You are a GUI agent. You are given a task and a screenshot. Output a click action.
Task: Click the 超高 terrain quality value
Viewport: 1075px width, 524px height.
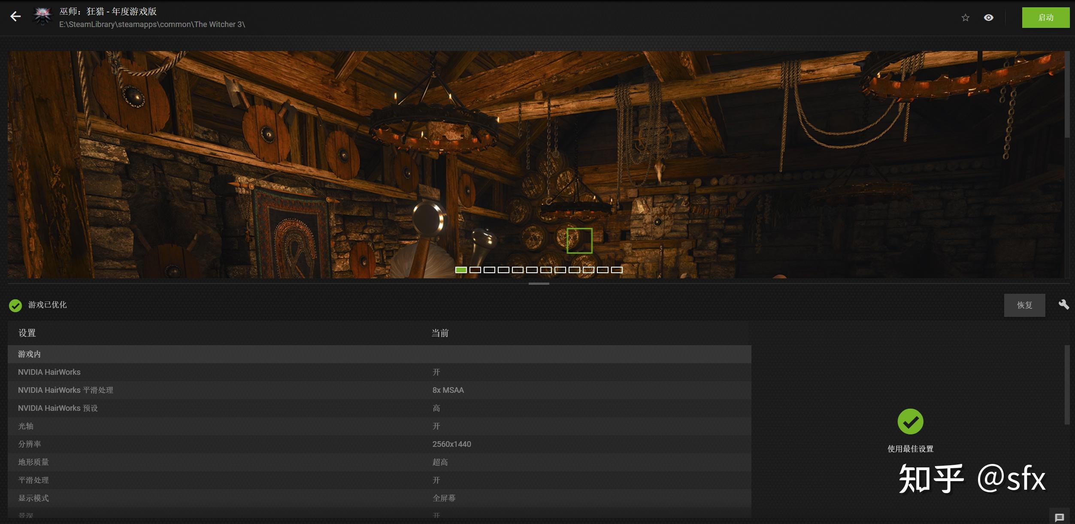440,462
